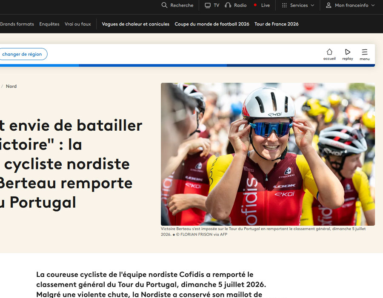The height and width of the screenshot is (298, 383).
Task: Expand the Mon franceinfo account chevron
Action: point(373,6)
